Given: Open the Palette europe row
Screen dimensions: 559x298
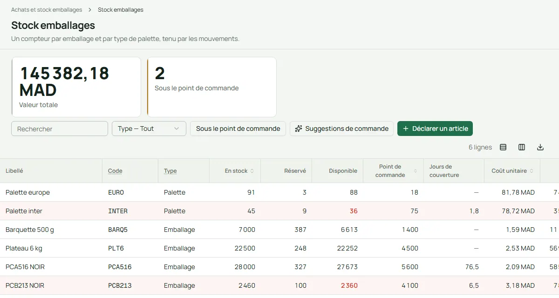Looking at the screenshot, I should (279, 192).
